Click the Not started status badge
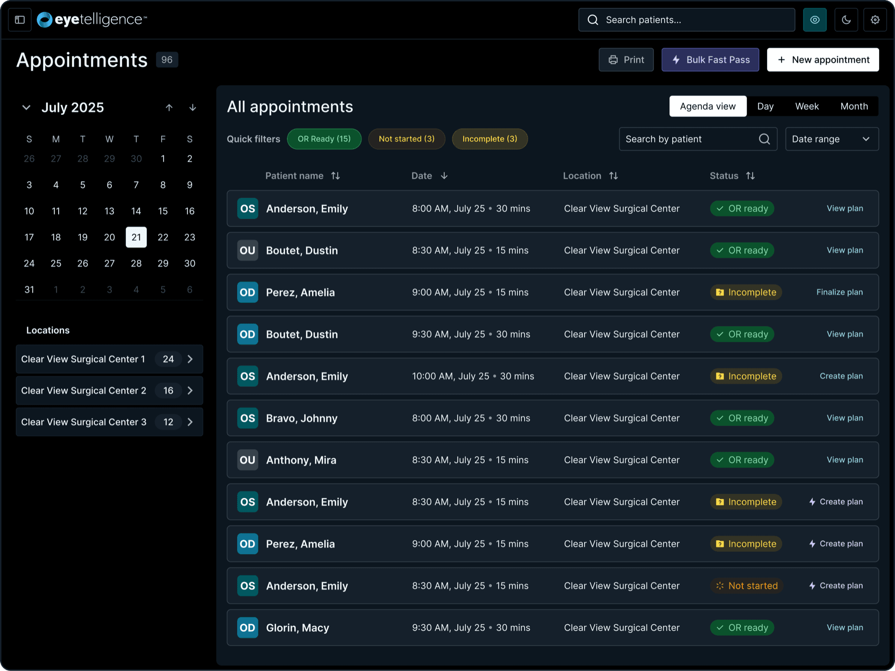Viewport: 895px width, 671px height. [746, 586]
